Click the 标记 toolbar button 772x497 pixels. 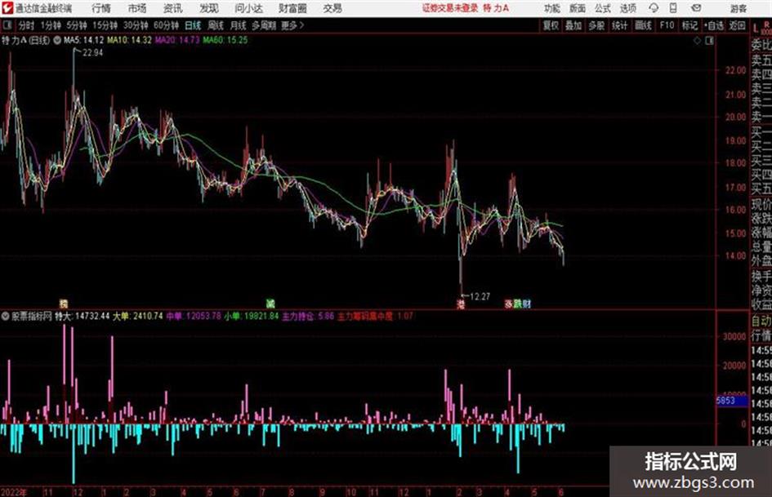click(689, 25)
